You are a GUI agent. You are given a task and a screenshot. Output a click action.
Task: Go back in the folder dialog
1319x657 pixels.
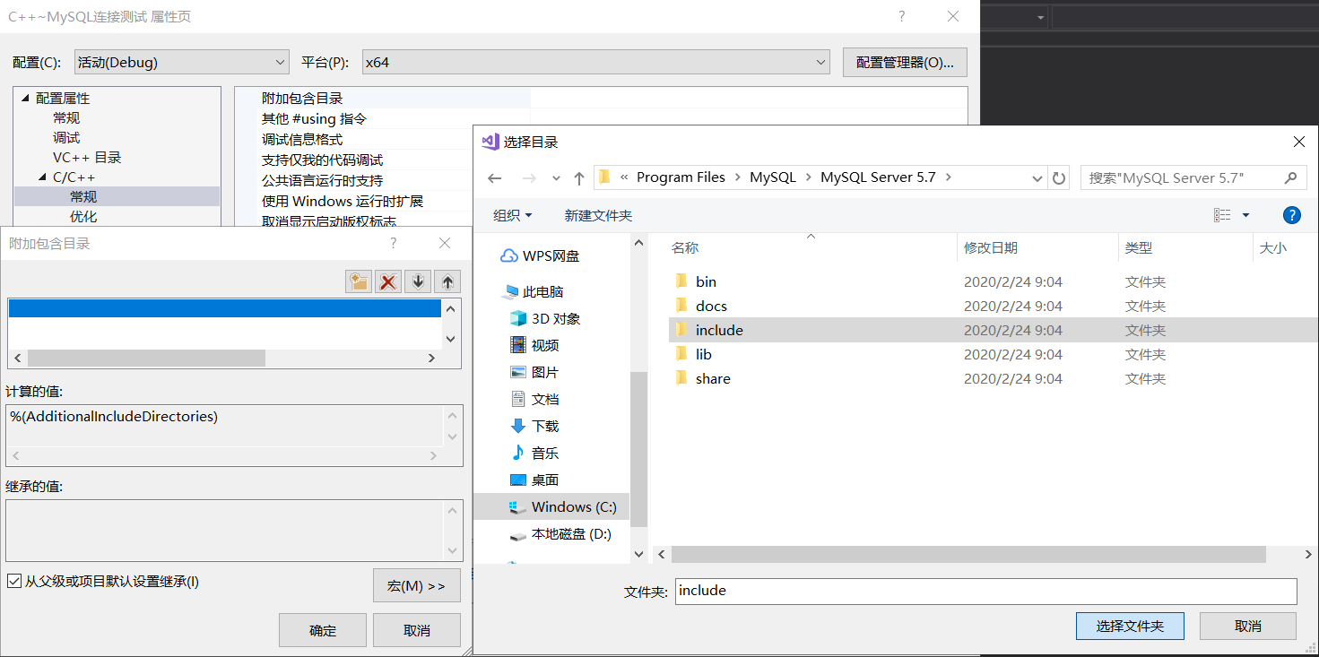[495, 177]
